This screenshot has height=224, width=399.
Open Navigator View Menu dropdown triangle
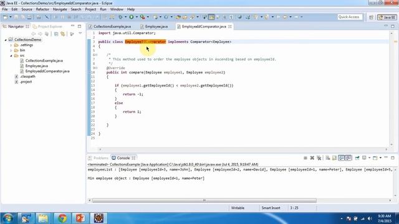pyautogui.click(x=80, y=34)
